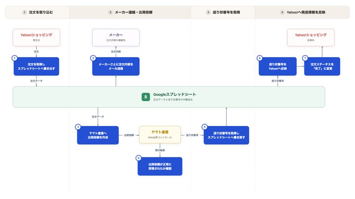355x199 pixels.
Task: Open step 6 送り状番号をYahoo!へ反映
Action: pyautogui.click(x=278, y=66)
